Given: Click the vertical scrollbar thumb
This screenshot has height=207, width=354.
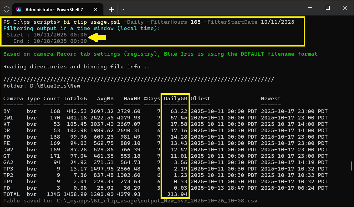Looking at the screenshot, I should tap(351, 166).
